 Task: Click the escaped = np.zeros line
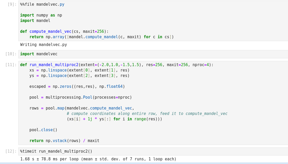(77, 87)
